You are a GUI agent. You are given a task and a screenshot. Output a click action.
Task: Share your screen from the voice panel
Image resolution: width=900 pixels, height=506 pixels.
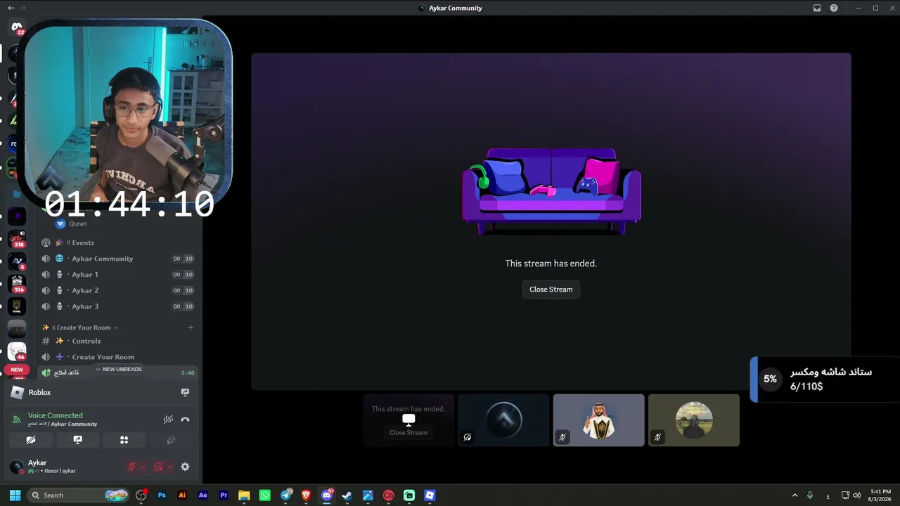point(77,440)
